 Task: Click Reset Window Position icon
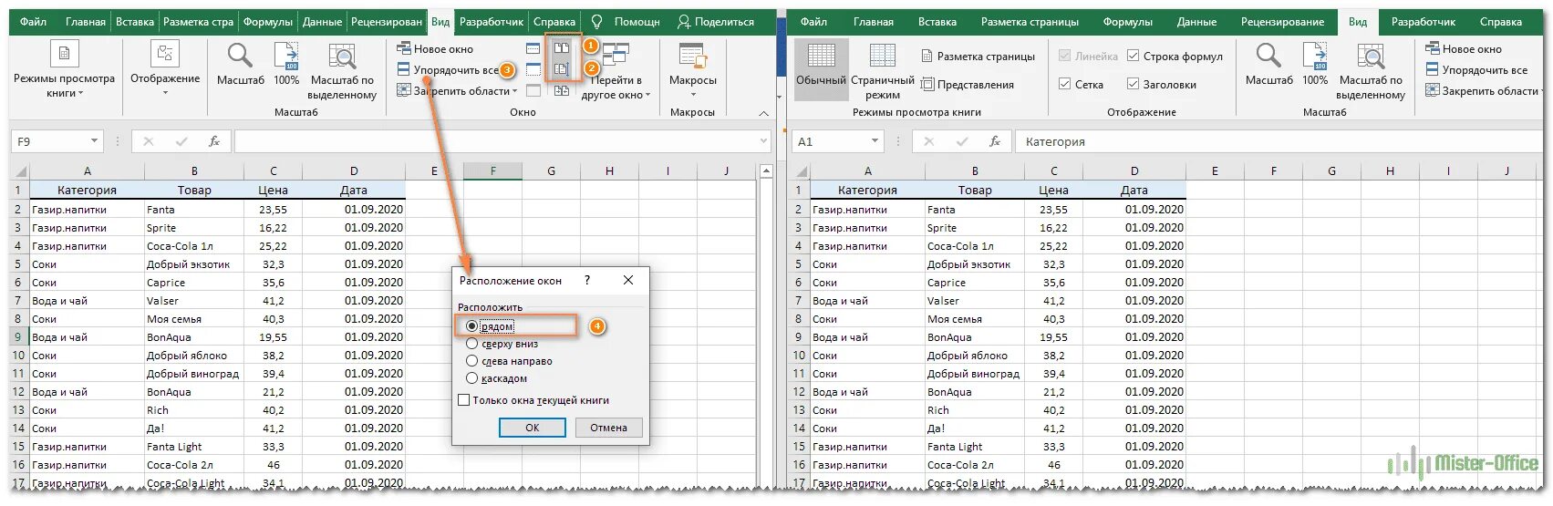point(562,90)
